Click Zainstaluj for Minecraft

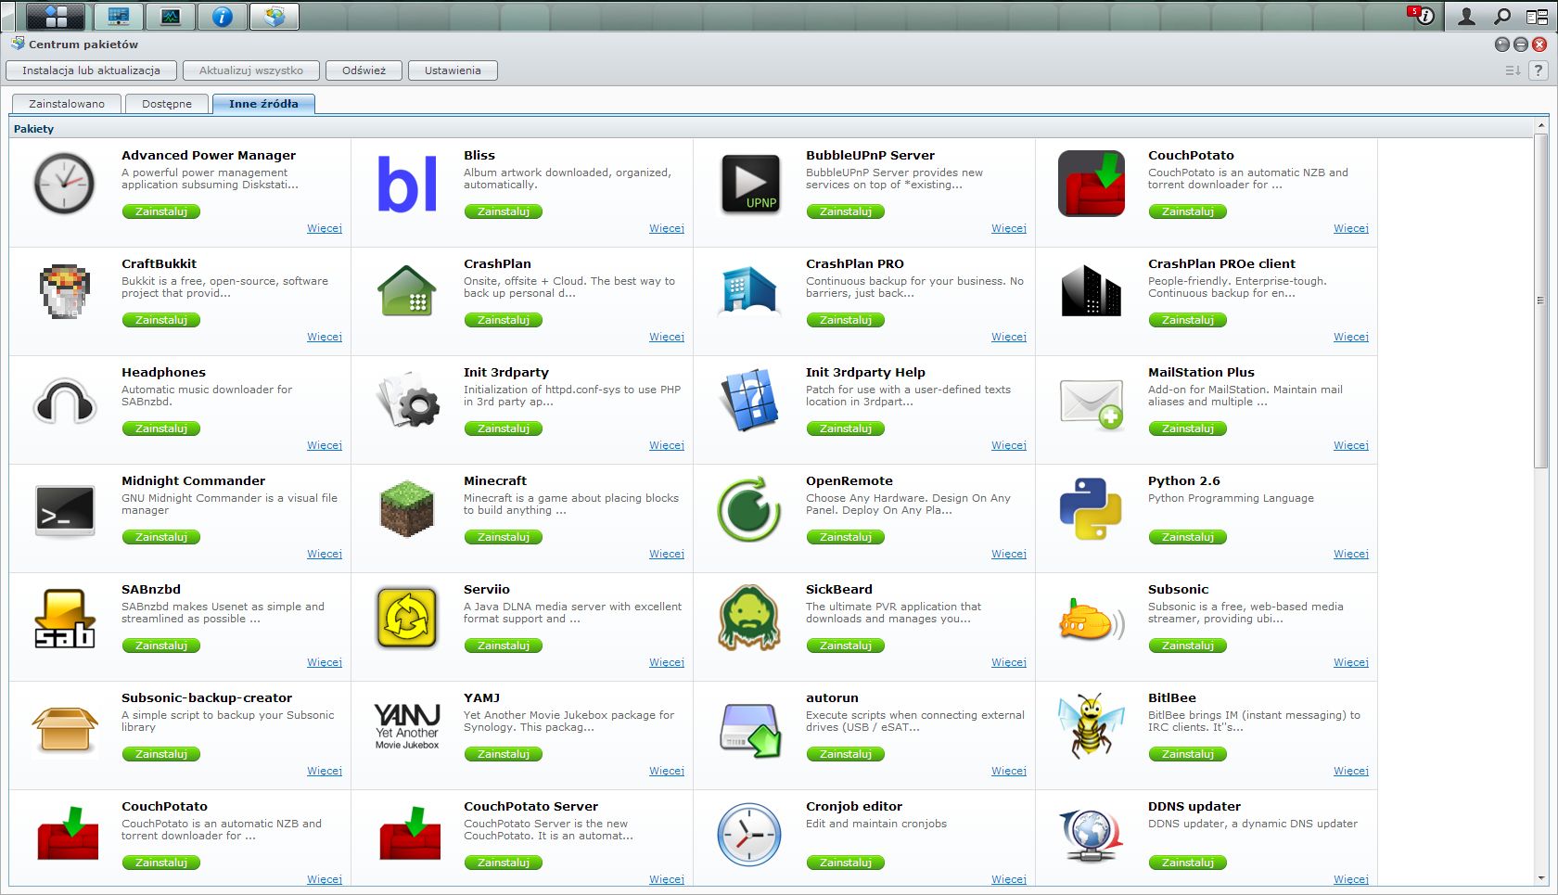tap(504, 537)
